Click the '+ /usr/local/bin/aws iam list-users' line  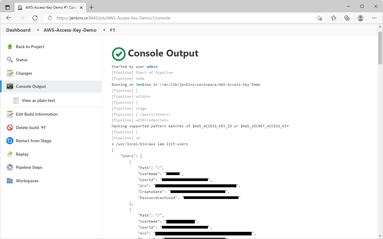click(x=150, y=144)
